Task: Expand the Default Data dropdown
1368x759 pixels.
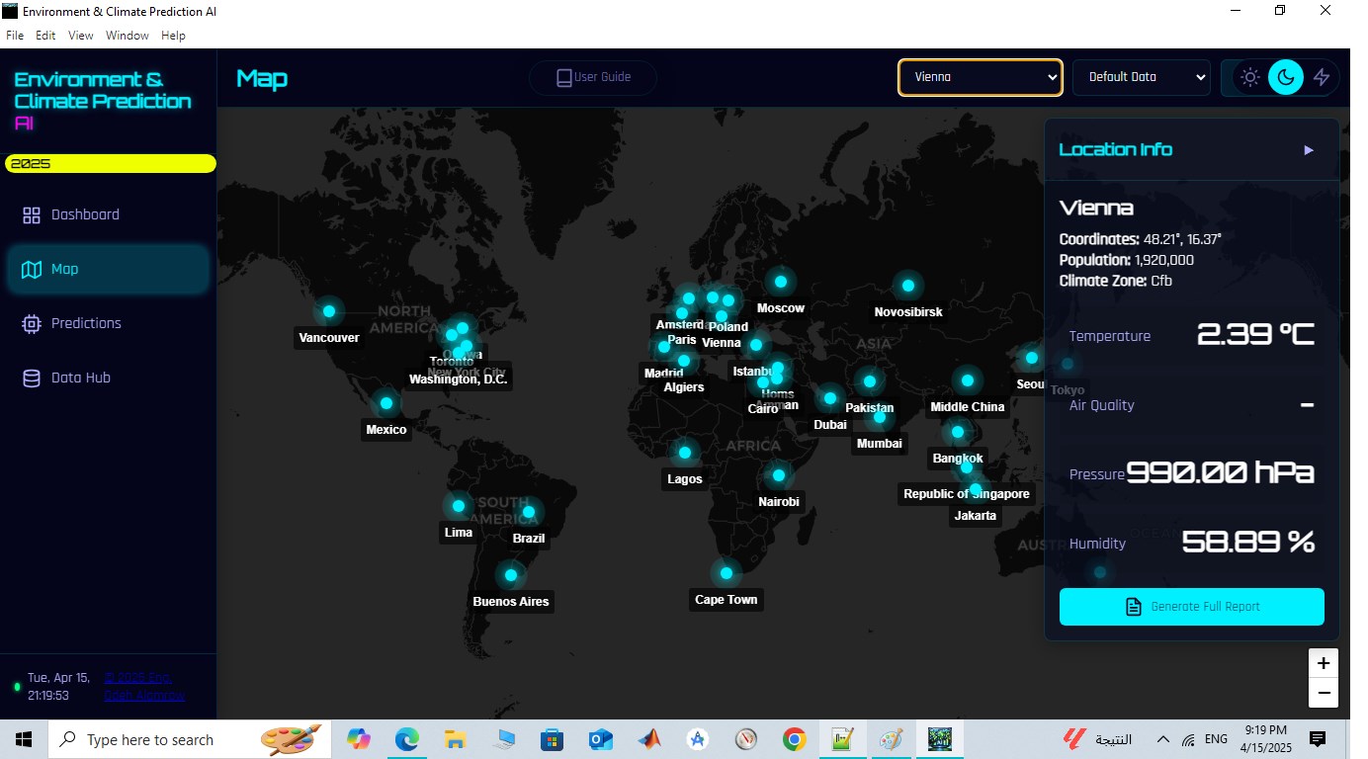Action: [x=1142, y=77]
